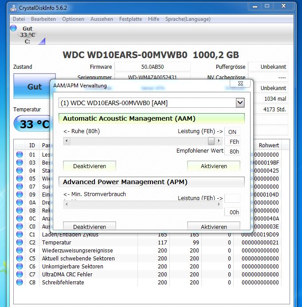Click the Empfohlener Wert 80h box
Screen dimensions: 302x307
click(232, 151)
